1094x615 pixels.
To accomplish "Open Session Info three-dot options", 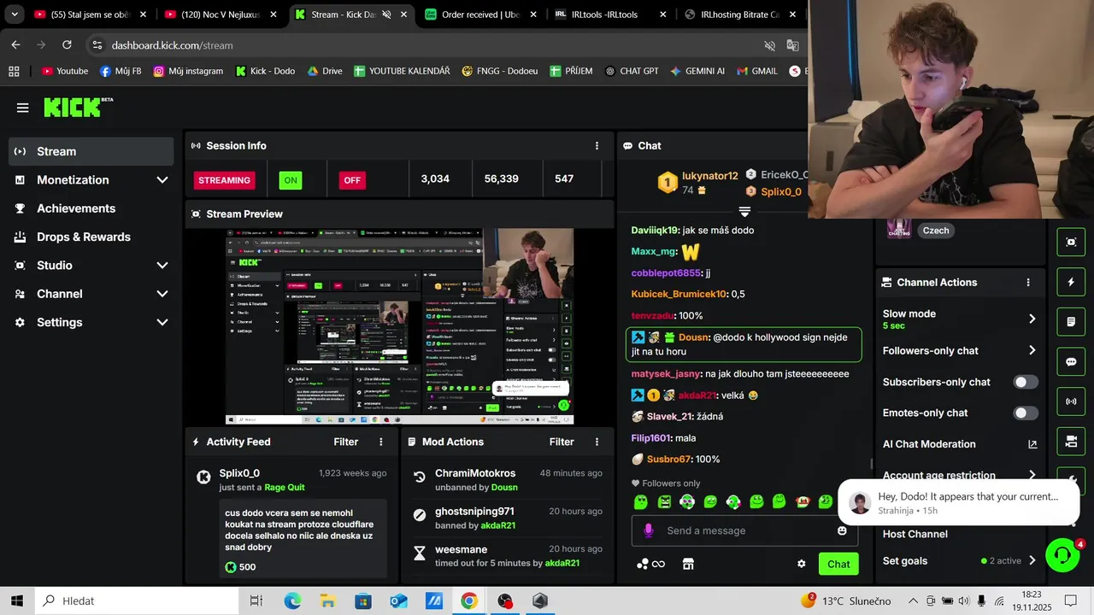I will (597, 146).
